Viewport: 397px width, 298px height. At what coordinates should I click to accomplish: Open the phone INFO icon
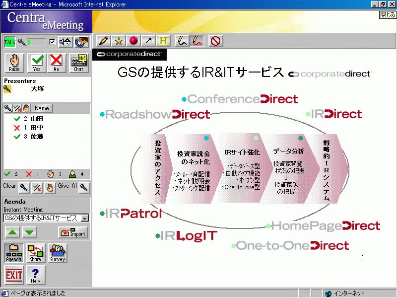click(81, 42)
